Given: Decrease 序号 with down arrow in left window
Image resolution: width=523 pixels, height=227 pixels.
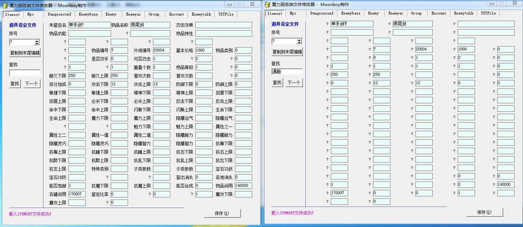Looking at the screenshot, I should pyautogui.click(x=37, y=44).
